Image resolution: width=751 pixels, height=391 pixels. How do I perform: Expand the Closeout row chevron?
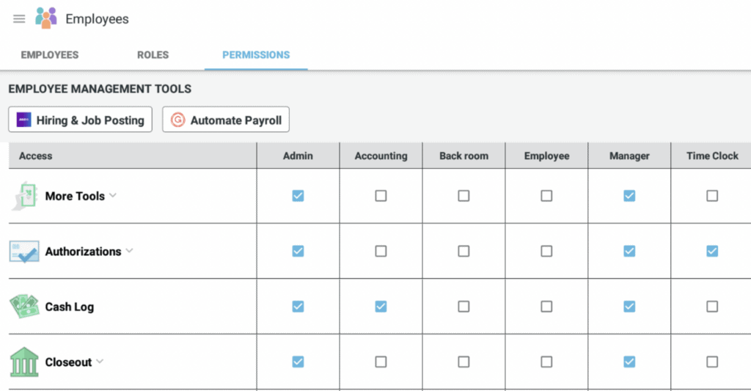pyautogui.click(x=100, y=362)
